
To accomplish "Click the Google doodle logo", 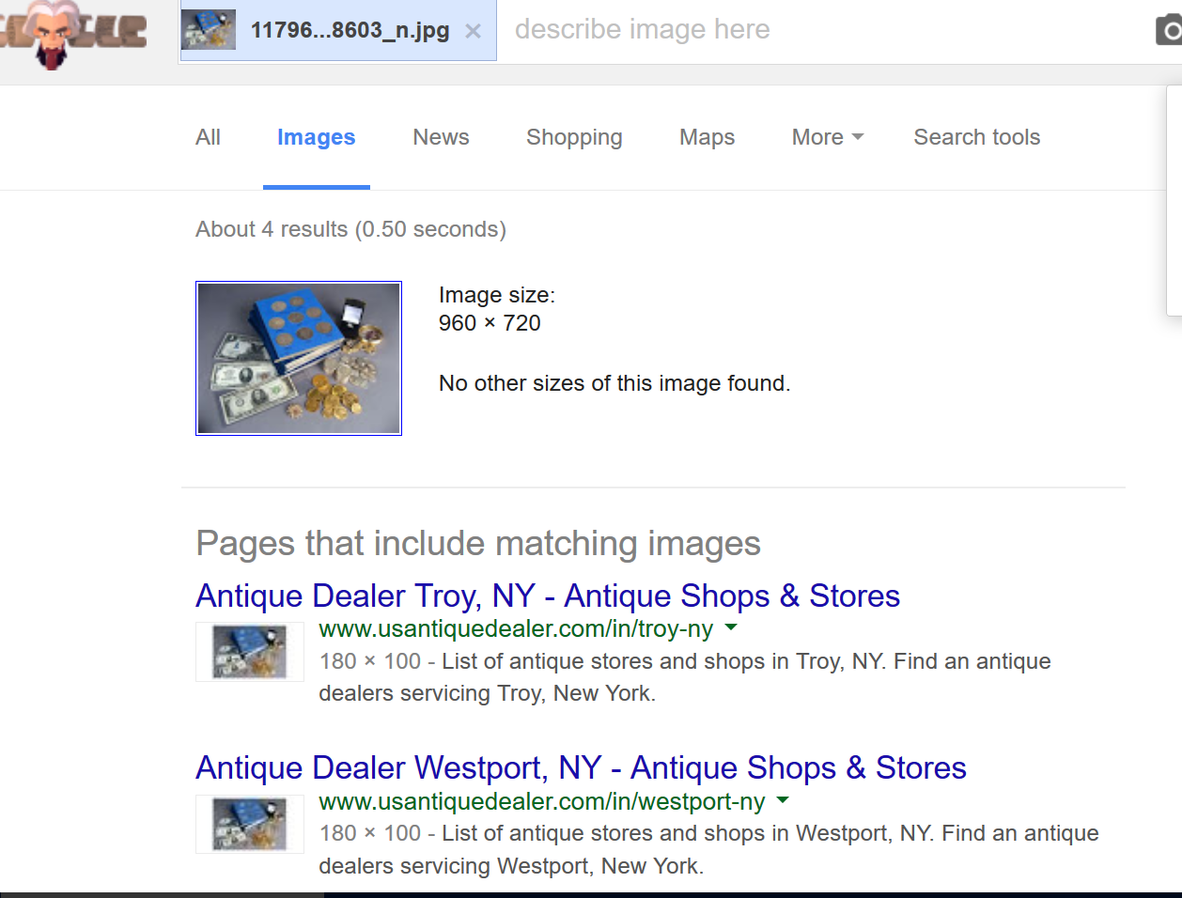I will (73, 33).
